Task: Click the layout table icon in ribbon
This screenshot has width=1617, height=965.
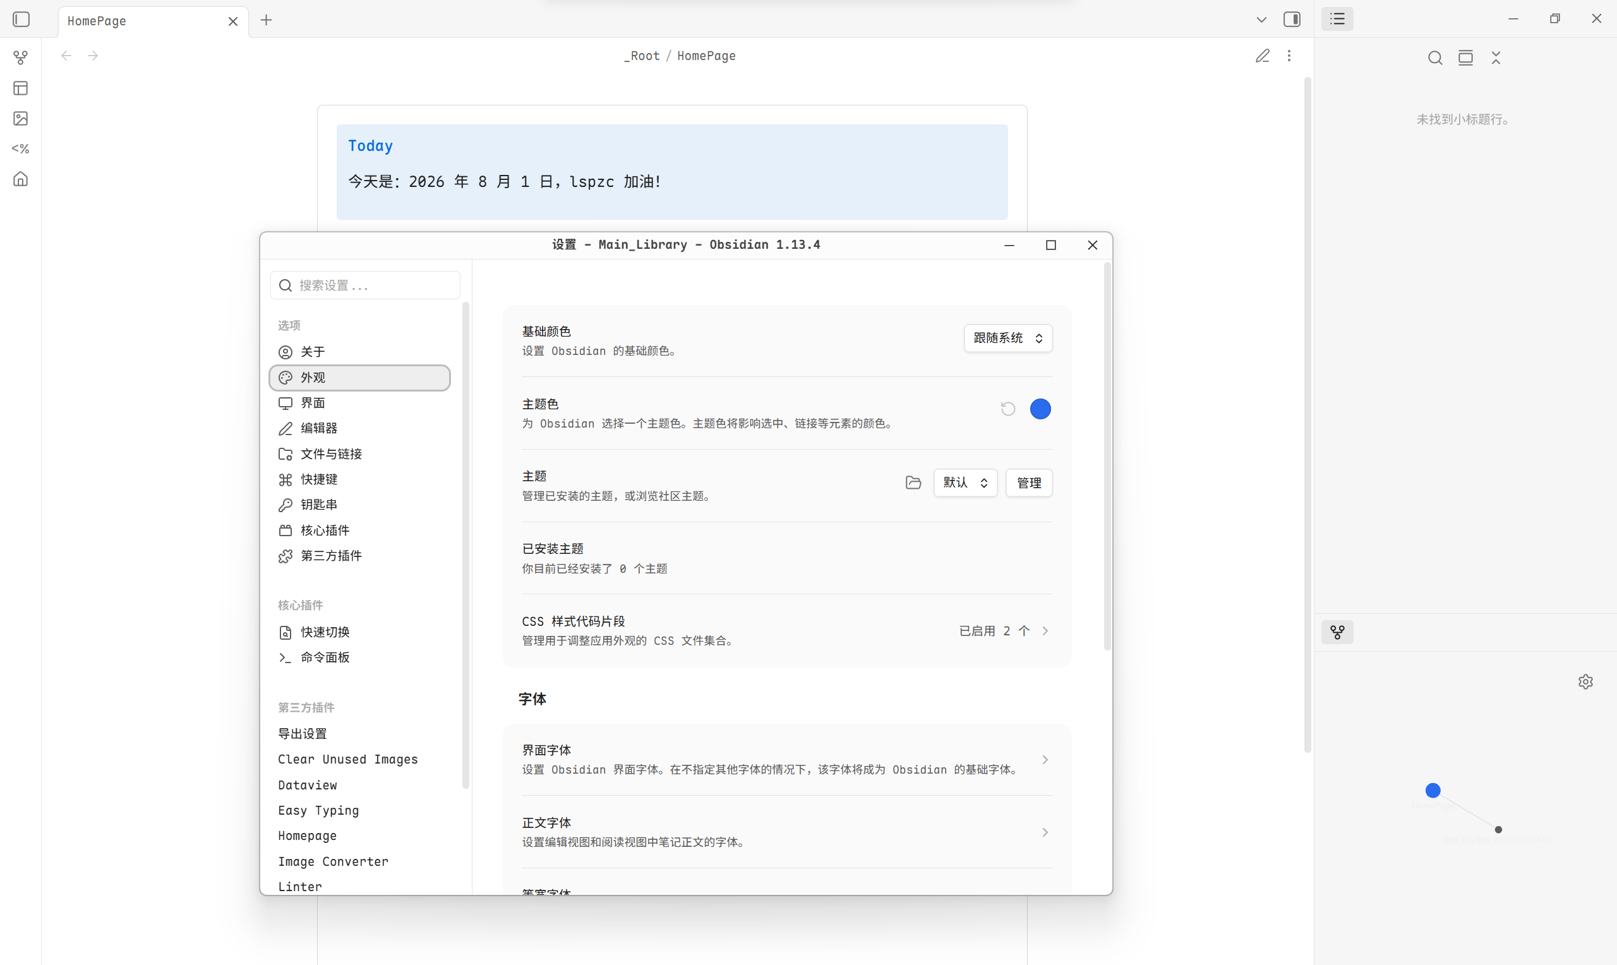Action: 21,88
